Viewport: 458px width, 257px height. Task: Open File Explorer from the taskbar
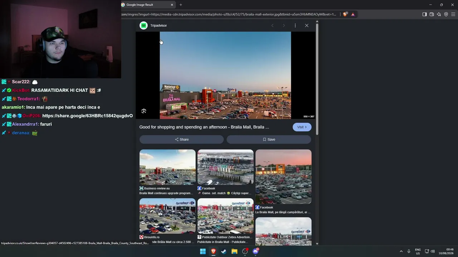pos(234,251)
